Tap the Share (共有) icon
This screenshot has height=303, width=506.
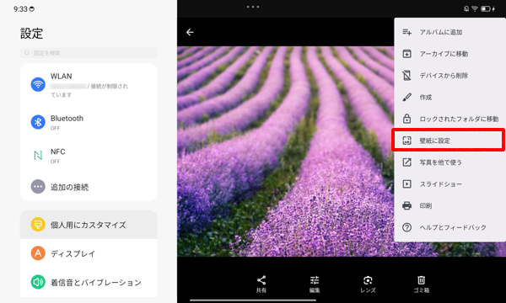[x=261, y=279]
